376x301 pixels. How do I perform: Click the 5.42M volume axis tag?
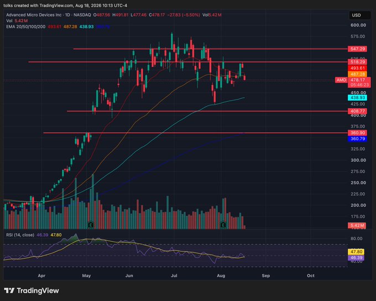(357, 225)
